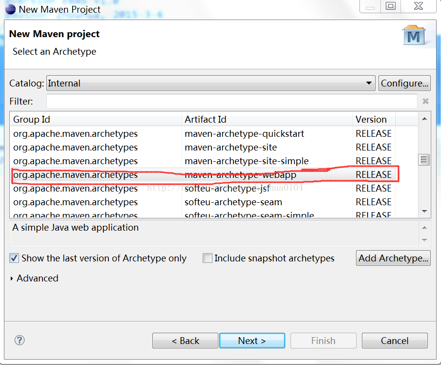Select the softeu-archetype-jsf row

click(214, 188)
